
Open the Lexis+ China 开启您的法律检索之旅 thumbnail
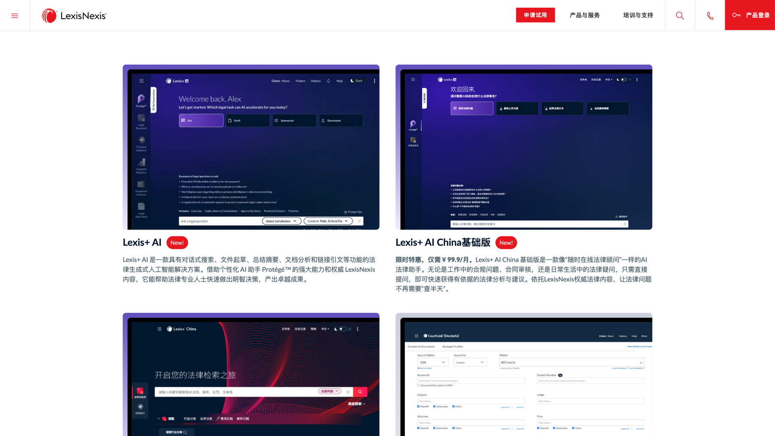[251, 374]
